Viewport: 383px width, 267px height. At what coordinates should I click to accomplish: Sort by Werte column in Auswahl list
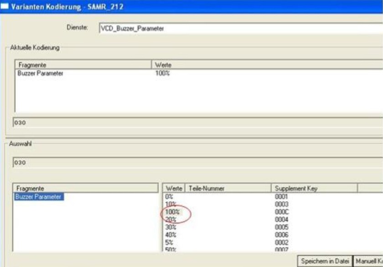click(174, 188)
